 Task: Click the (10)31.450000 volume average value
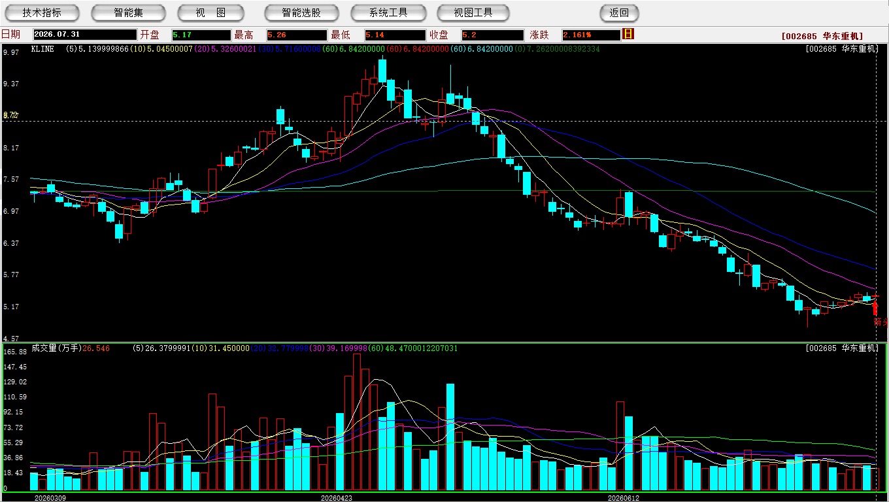pos(220,348)
